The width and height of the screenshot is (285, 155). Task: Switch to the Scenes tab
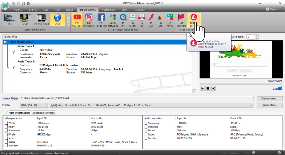pyautogui.click(x=33, y=9)
